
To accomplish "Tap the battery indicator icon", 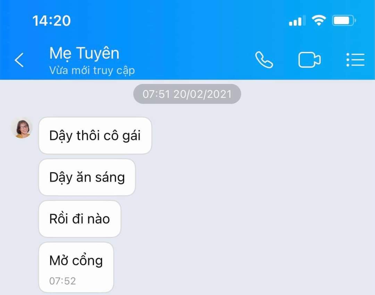I will [x=344, y=20].
